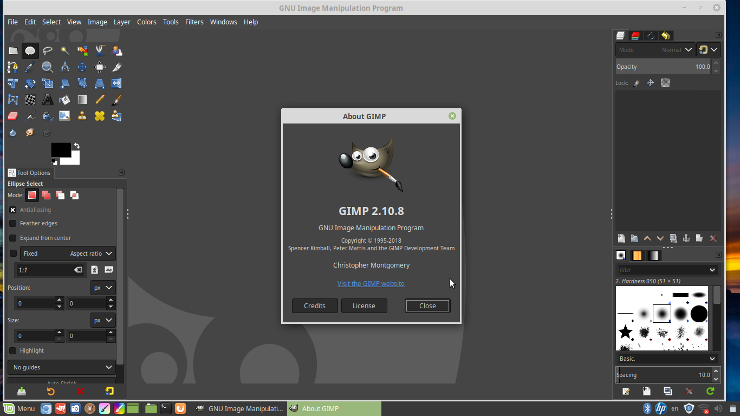Select the Clone stamp tool
The height and width of the screenshot is (416, 740).
[x=82, y=116]
